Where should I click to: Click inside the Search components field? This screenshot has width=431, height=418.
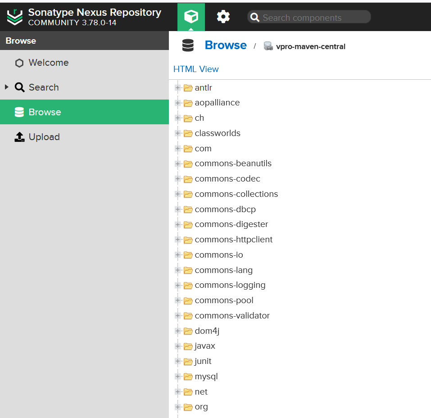pyautogui.click(x=311, y=17)
